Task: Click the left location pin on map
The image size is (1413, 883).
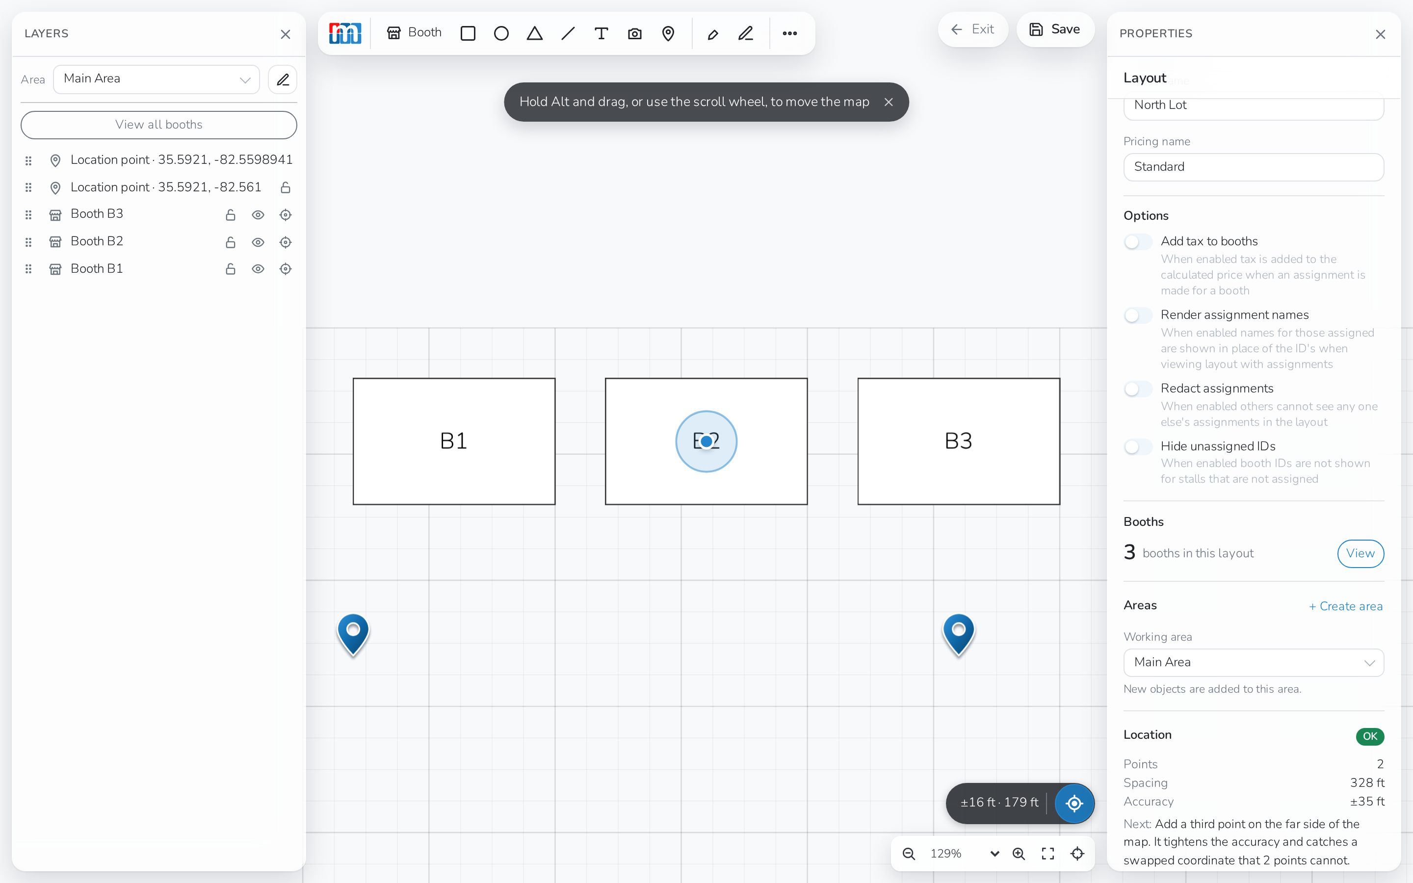Action: coord(353,634)
